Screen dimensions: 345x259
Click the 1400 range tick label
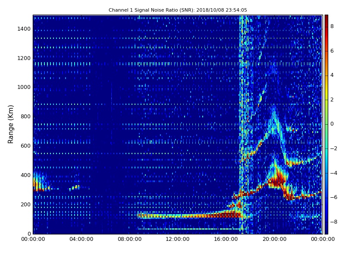click(x=24, y=29)
